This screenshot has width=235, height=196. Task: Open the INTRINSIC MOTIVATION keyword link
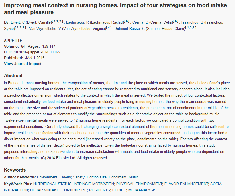point(94,184)
